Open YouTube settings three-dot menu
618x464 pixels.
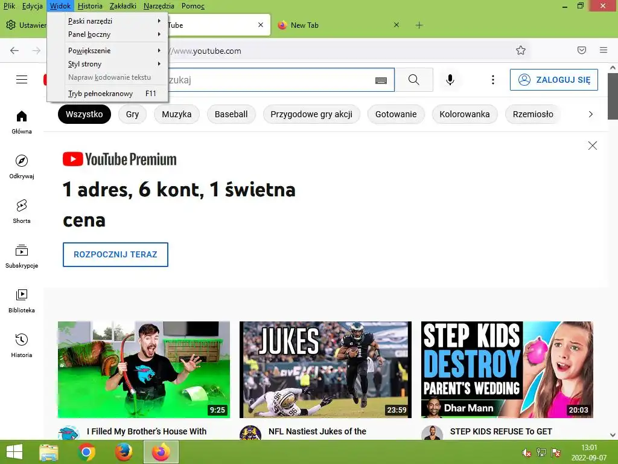[x=492, y=80]
